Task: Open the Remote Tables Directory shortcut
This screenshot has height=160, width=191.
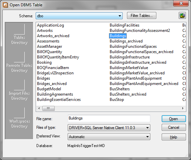Action: [x=19, y=62]
